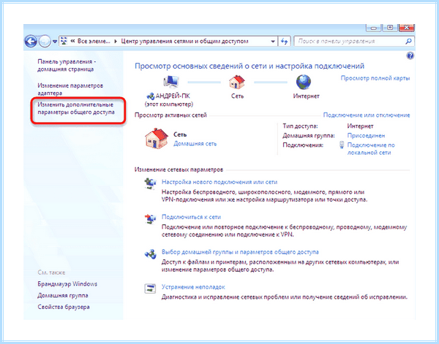
Task: Click 'Центр управления сетями и общим доступом' breadcrumb
Action: [x=184, y=41]
